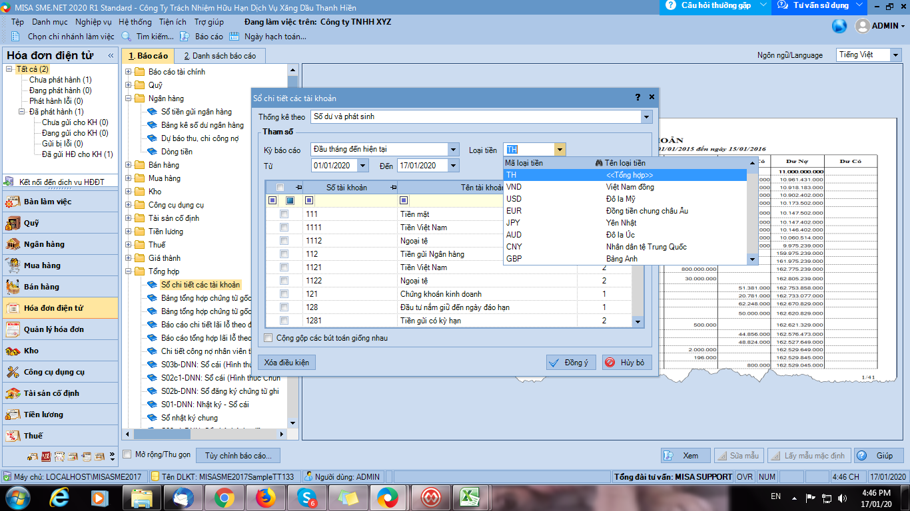Open Ngân hàng module in left sidebar
The height and width of the screenshot is (511, 910).
(x=60, y=244)
